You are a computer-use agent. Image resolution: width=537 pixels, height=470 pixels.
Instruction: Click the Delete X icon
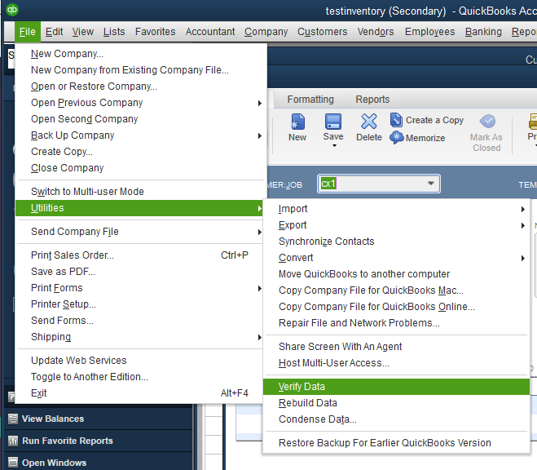369,122
